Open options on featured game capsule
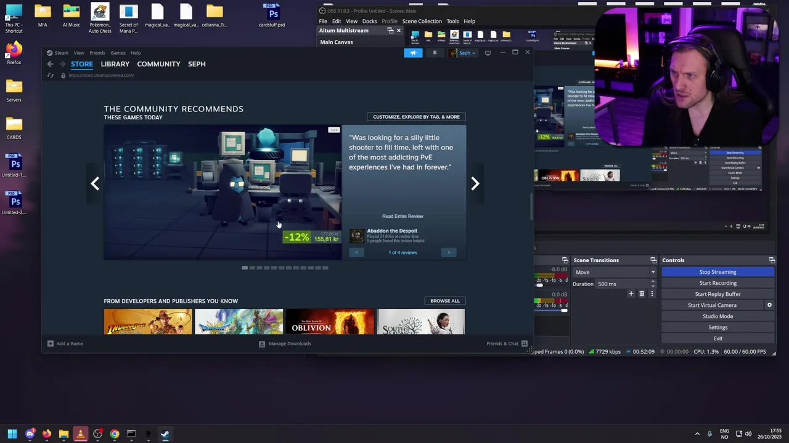 click(333, 130)
